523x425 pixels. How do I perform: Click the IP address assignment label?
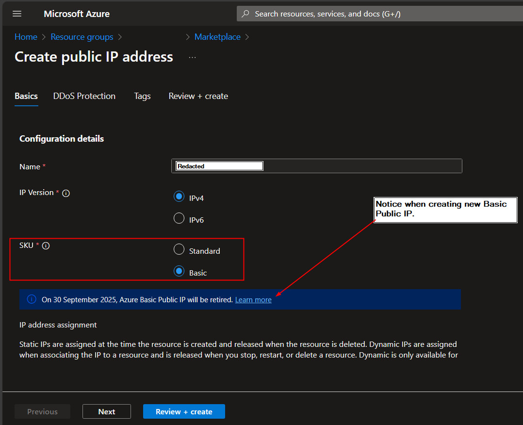[x=58, y=325]
